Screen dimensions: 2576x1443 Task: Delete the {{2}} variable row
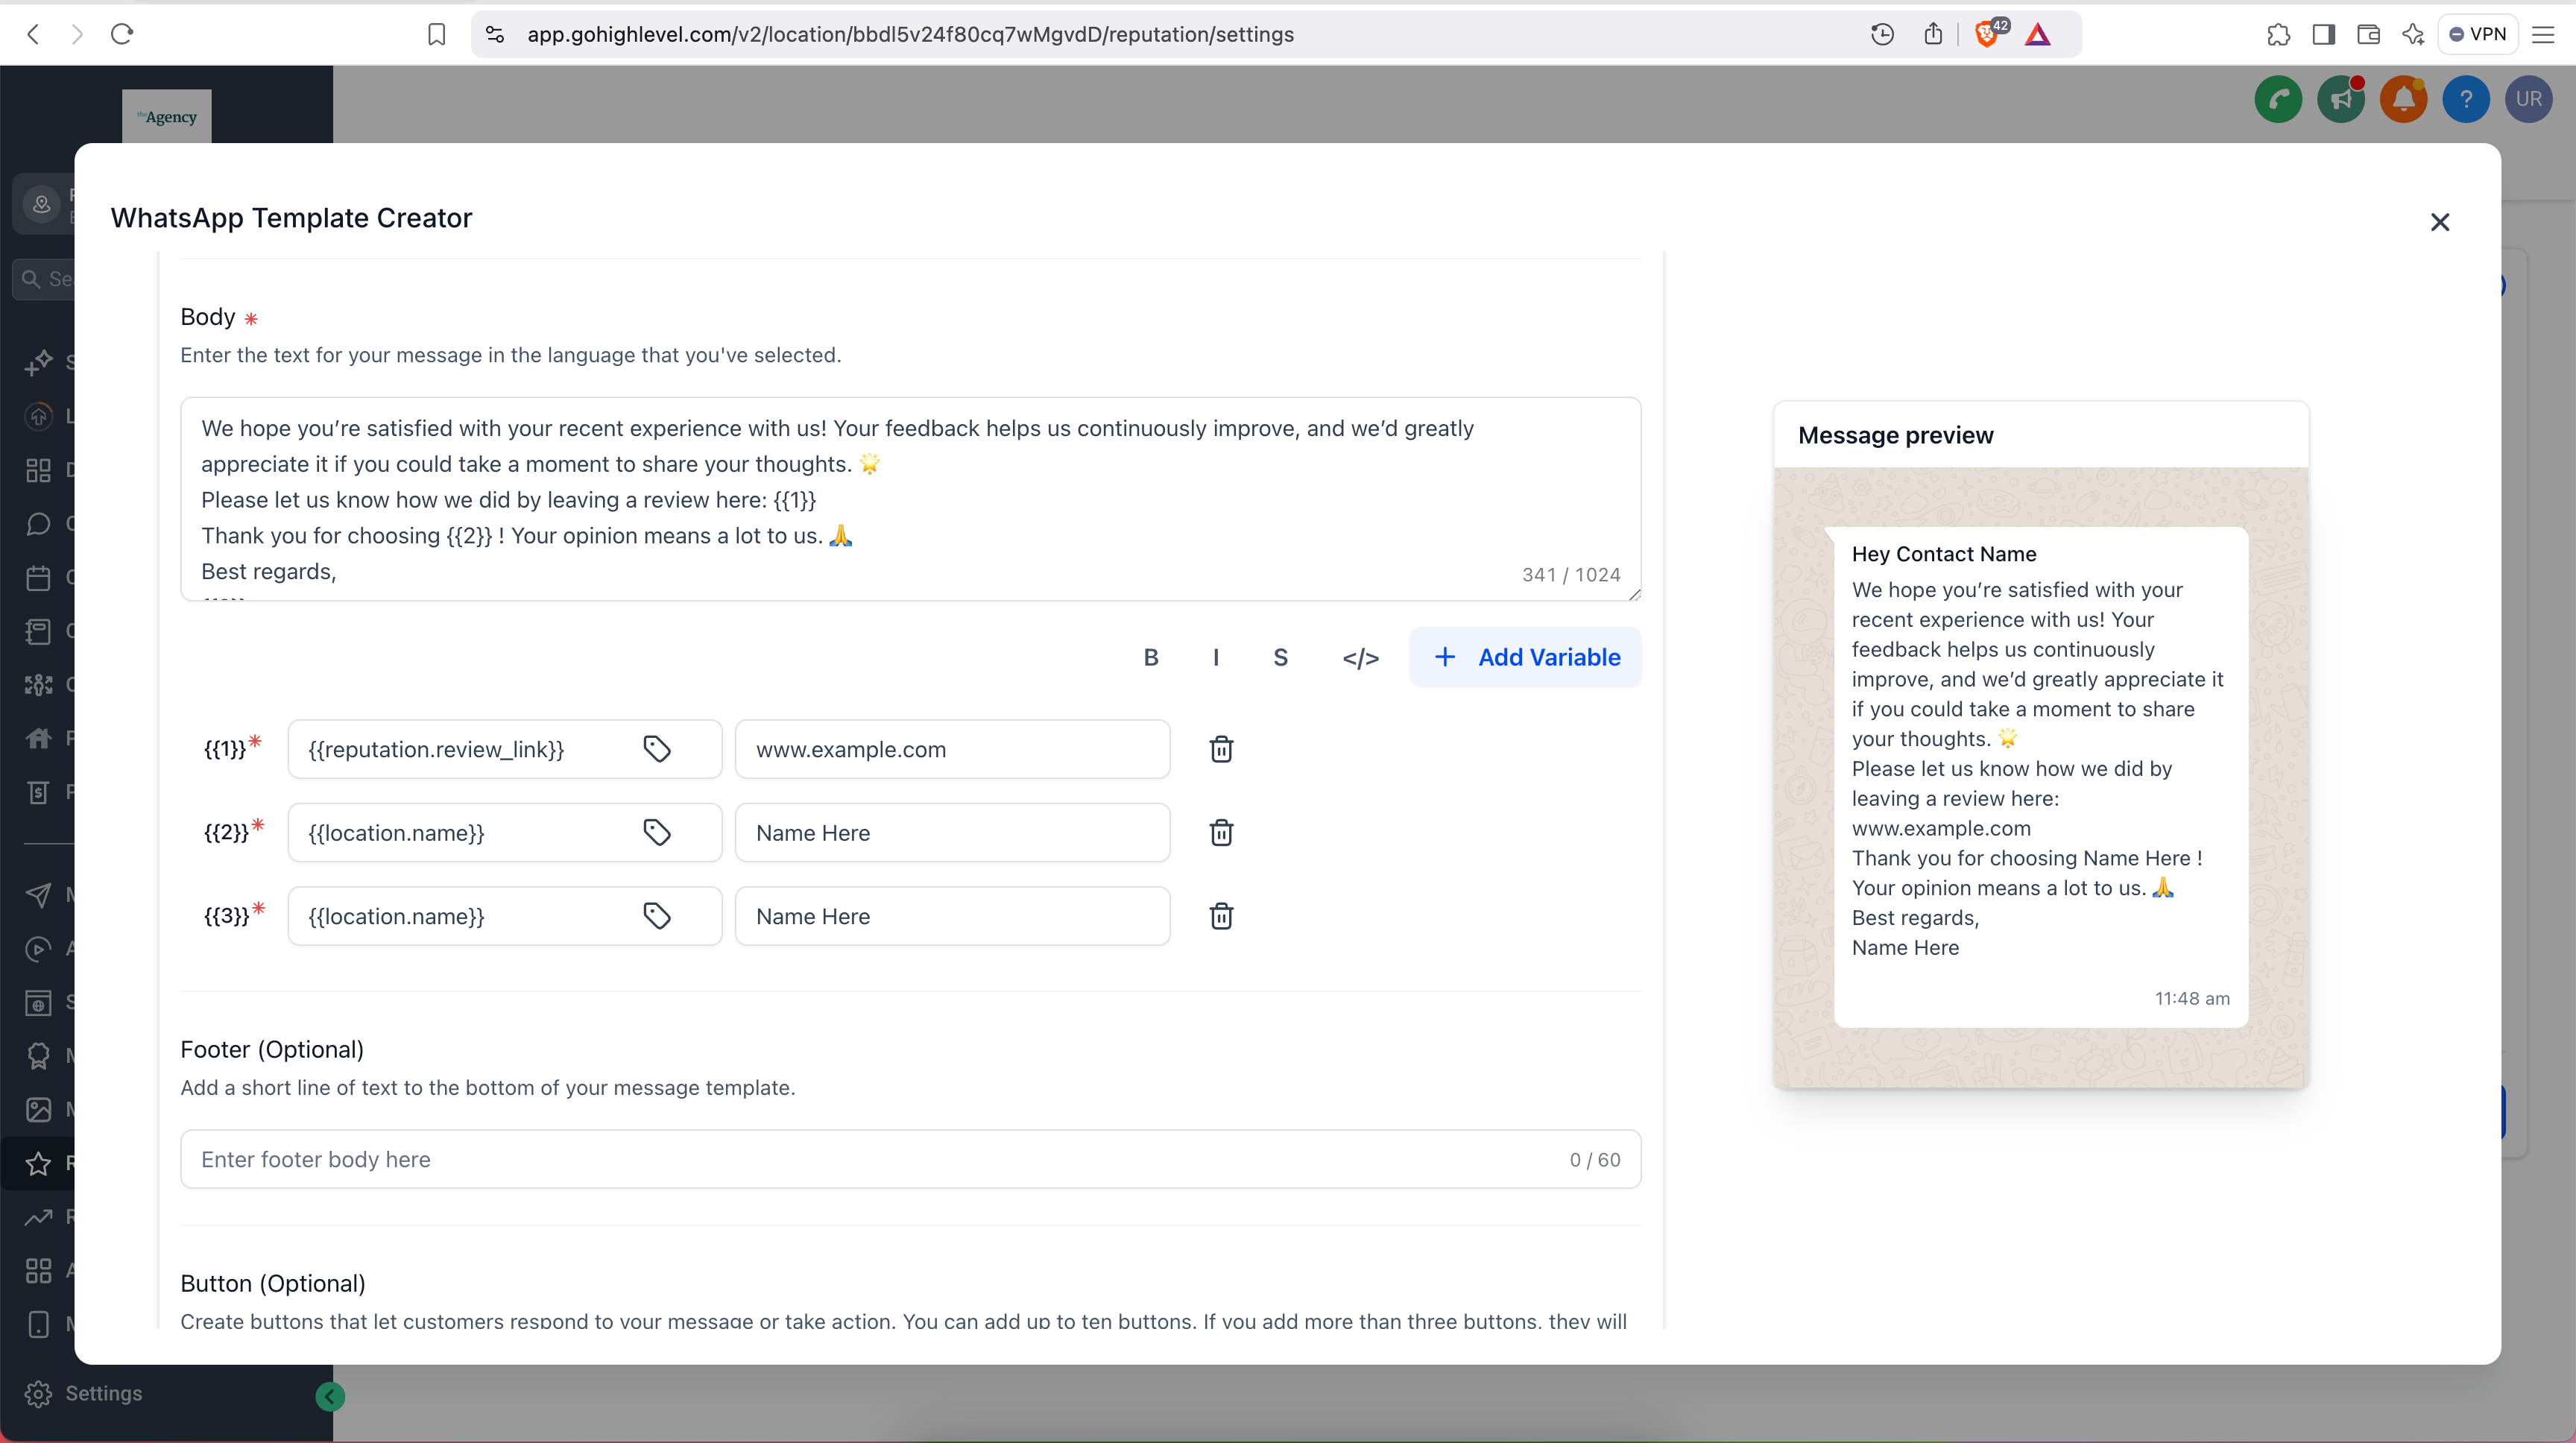pyautogui.click(x=1221, y=832)
